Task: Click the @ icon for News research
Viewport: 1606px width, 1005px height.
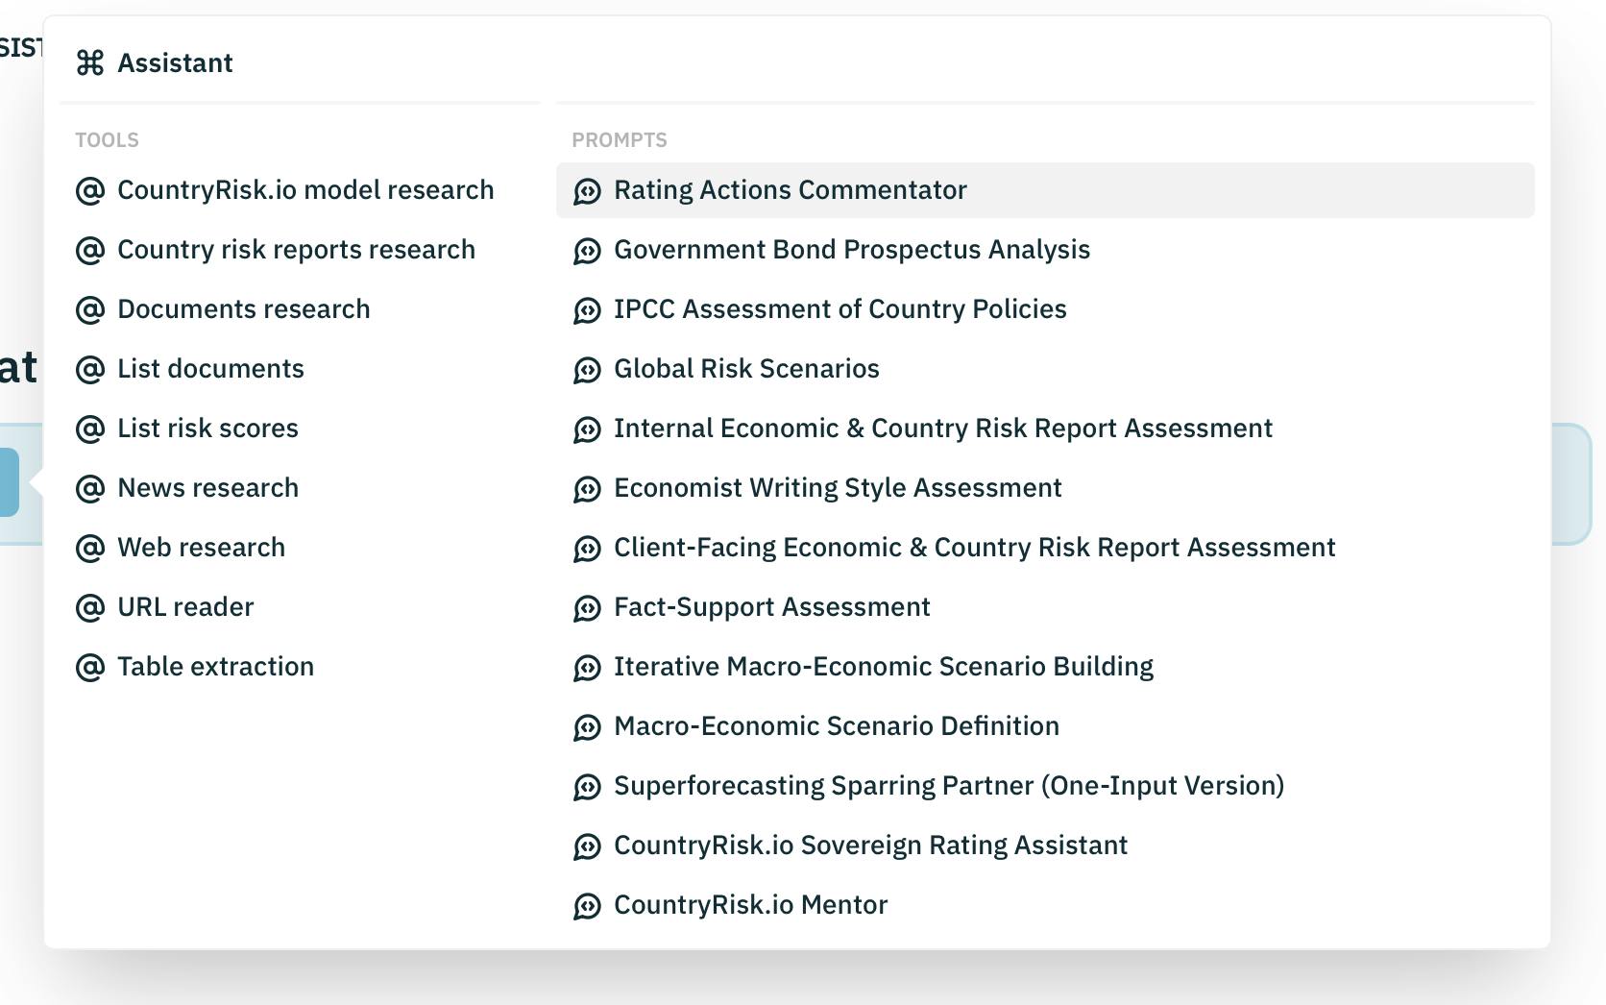Action: coord(90,488)
